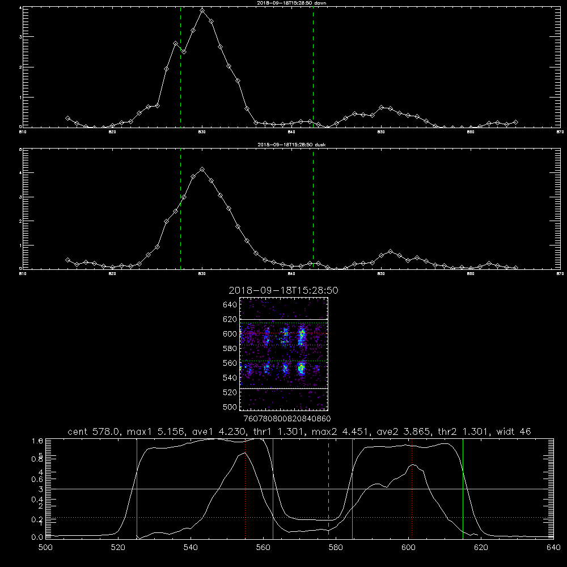The width and height of the screenshot is (567, 567).
Task: Click bottom plot x-axis label 580
Action: pos(336,548)
